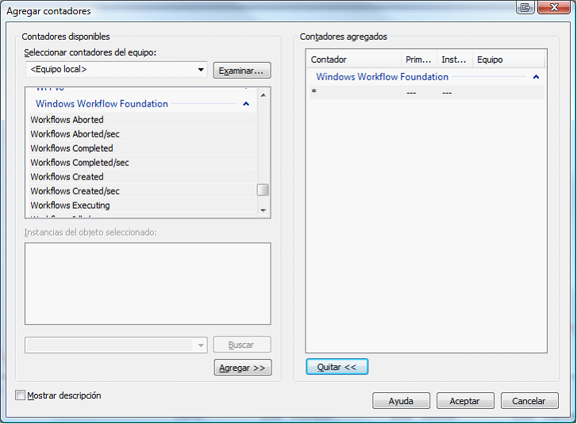This screenshot has height=424, width=577.
Task: Enable the Mostrar descripción checkbox
Action: 21,395
